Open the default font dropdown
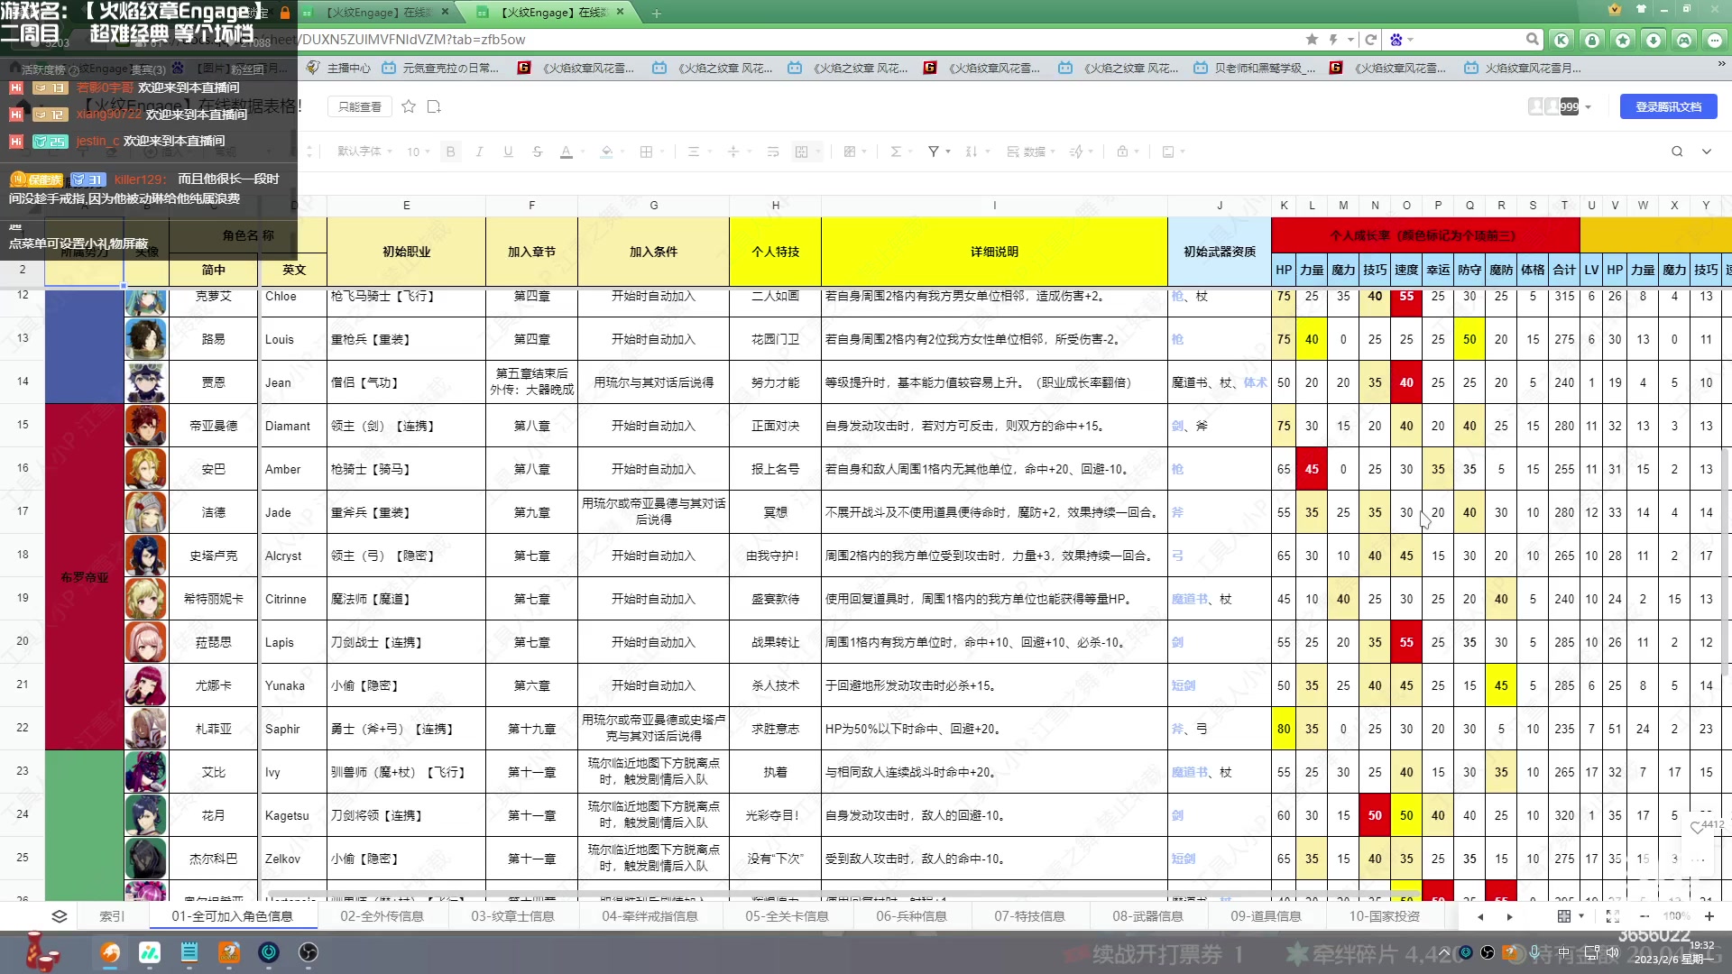Image resolution: width=1732 pixels, height=974 pixels. pyautogui.click(x=365, y=152)
